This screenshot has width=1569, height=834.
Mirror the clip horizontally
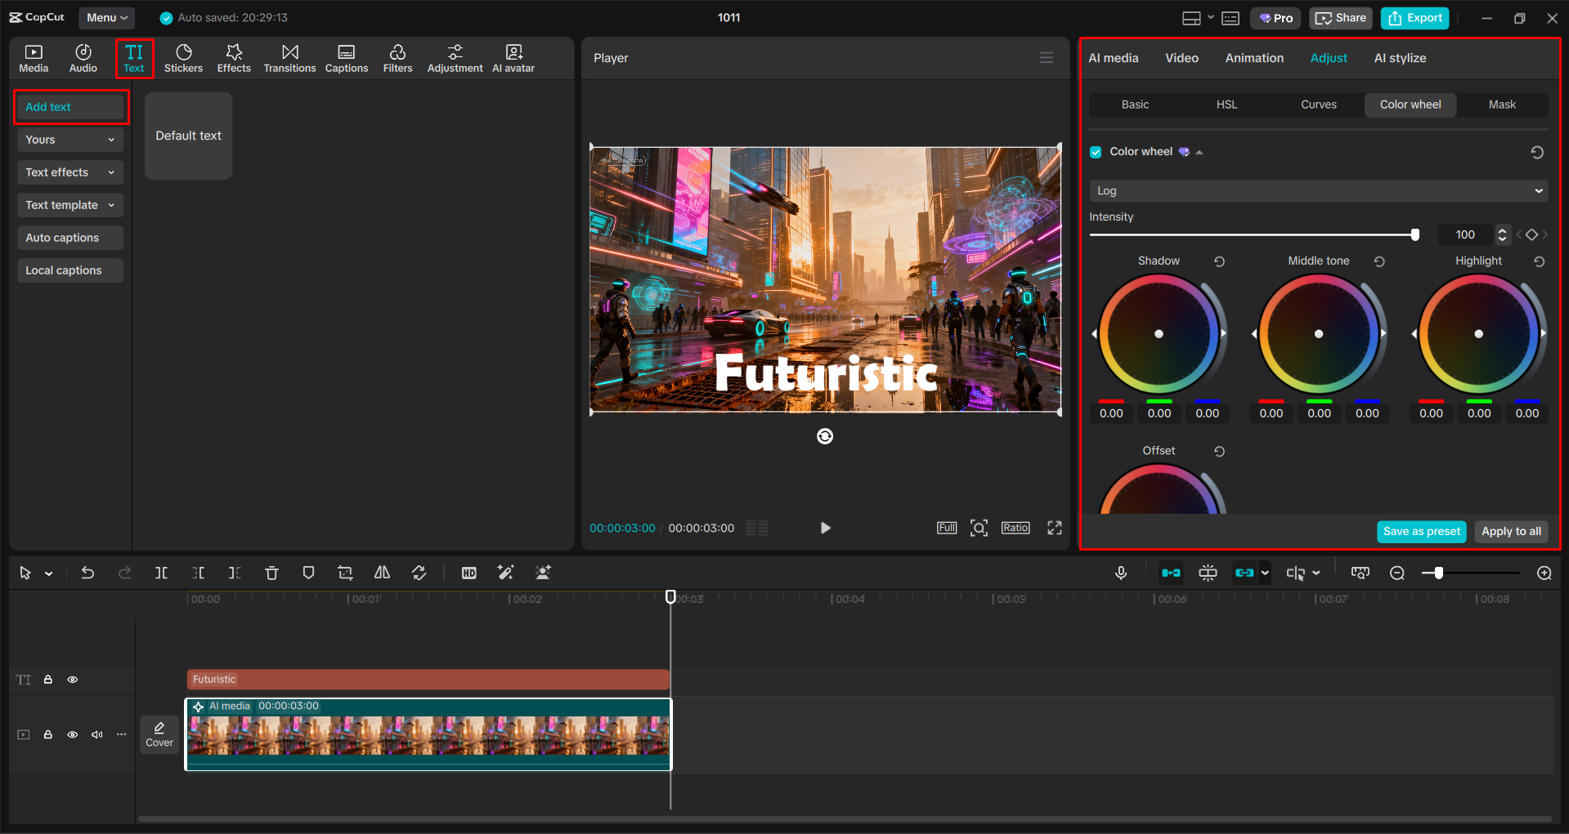[381, 573]
